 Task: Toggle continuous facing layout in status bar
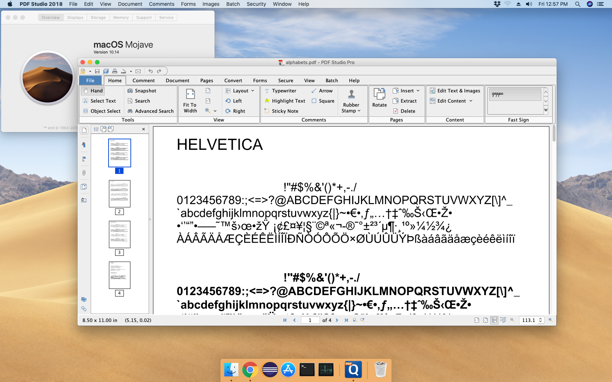coord(503,320)
